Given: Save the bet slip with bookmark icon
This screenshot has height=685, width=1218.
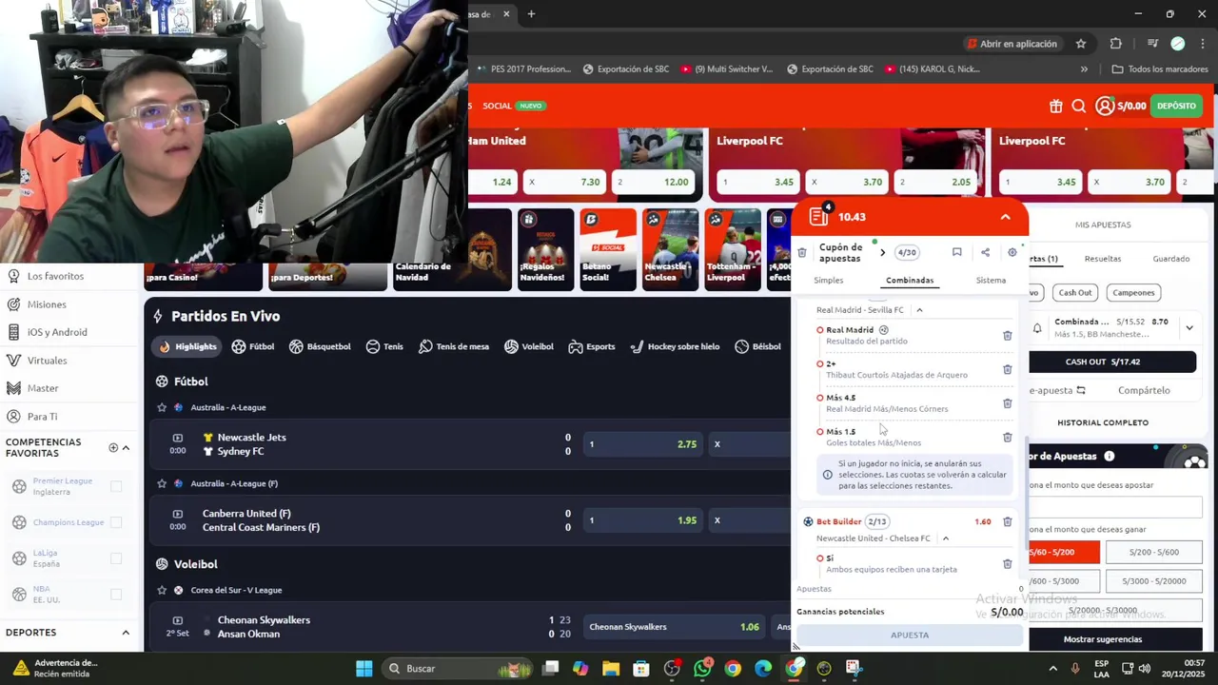Looking at the screenshot, I should tap(956, 252).
